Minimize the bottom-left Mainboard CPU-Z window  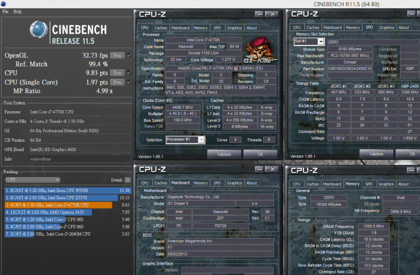pos(259,169)
